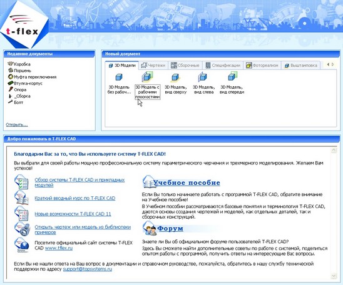Click the examples library icon beside Открыть чертеж
Screen dimensions: 343x285
click(22, 229)
